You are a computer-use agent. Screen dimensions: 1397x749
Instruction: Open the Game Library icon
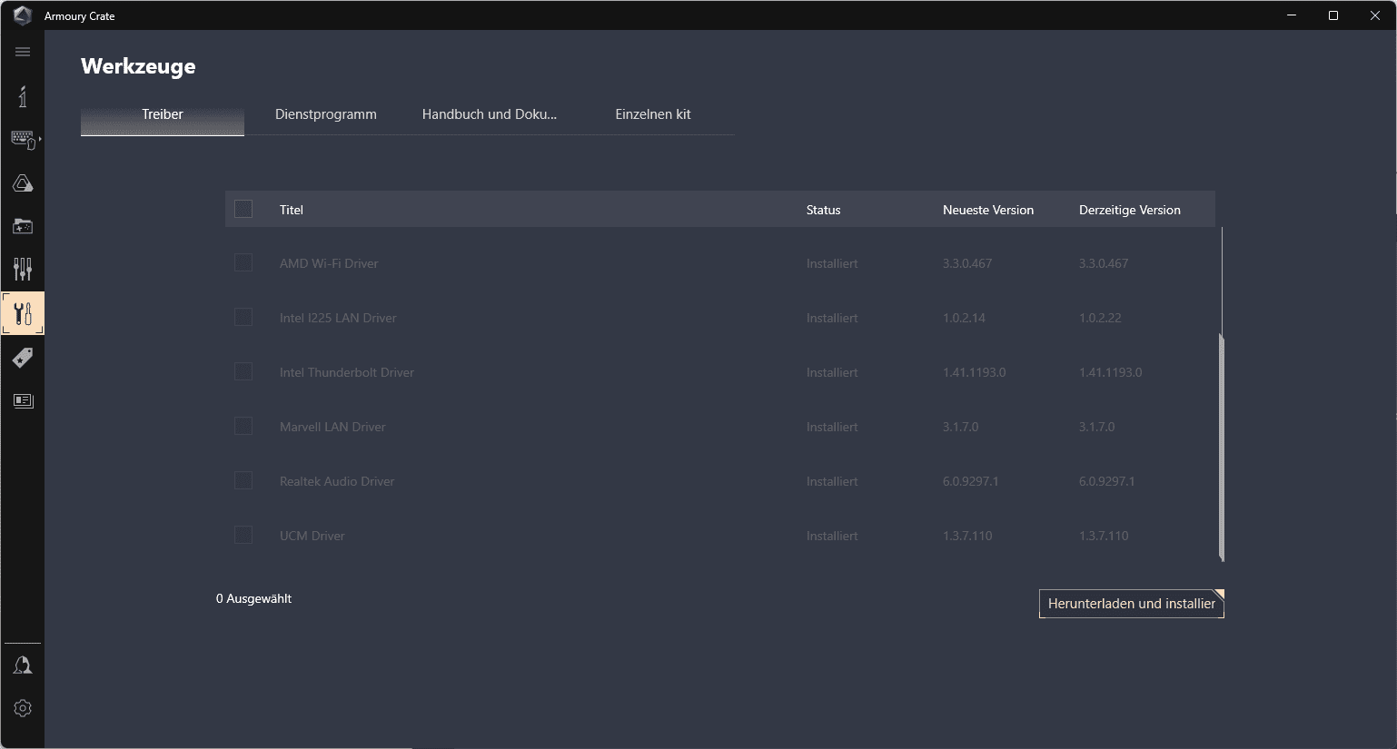click(x=23, y=226)
